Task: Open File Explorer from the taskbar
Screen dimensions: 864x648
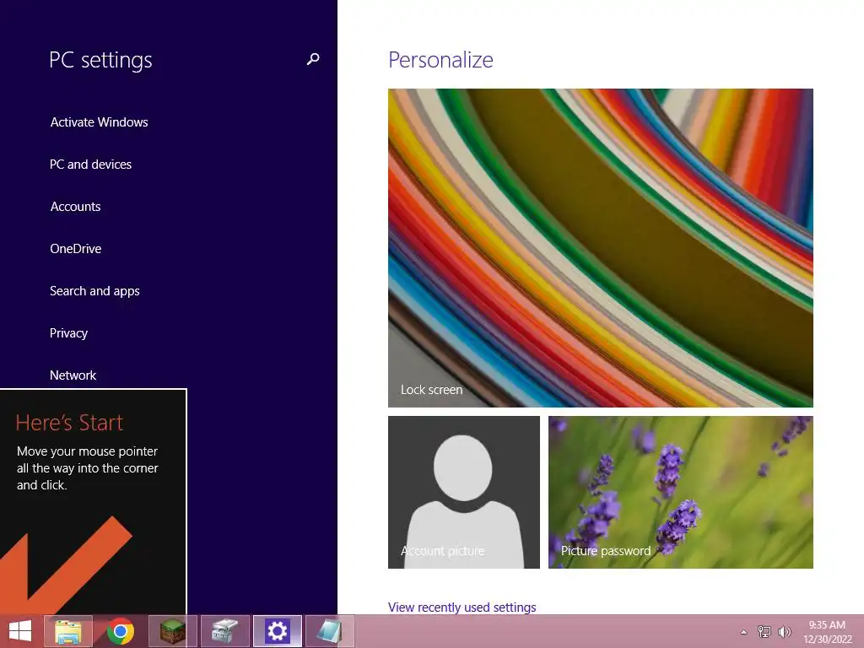Action: coord(68,631)
